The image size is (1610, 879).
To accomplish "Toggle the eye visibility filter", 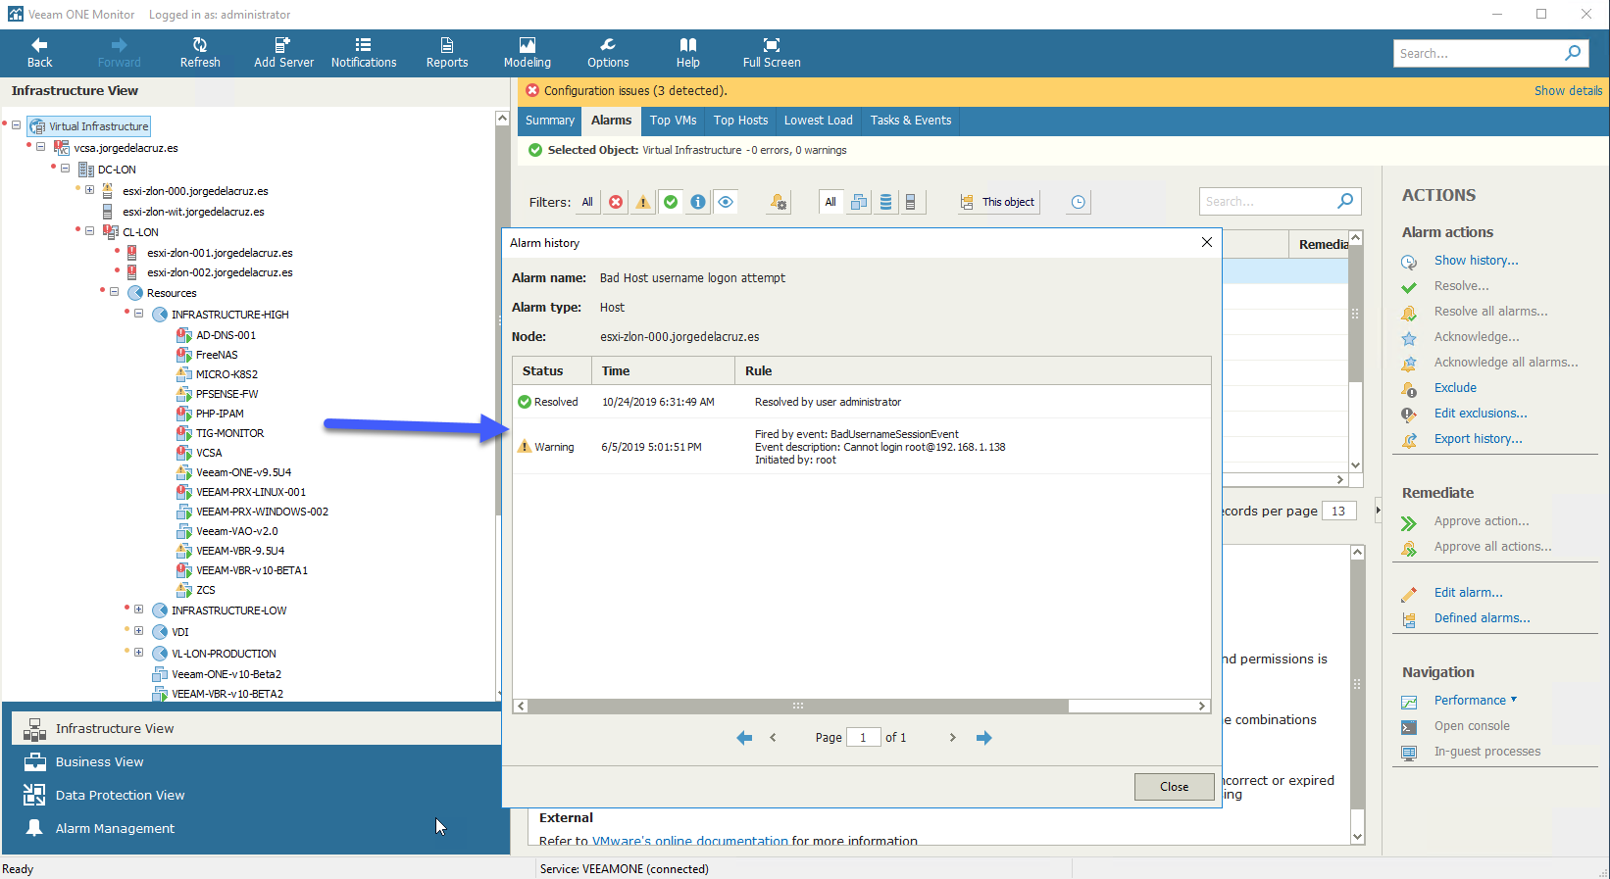I will [726, 202].
